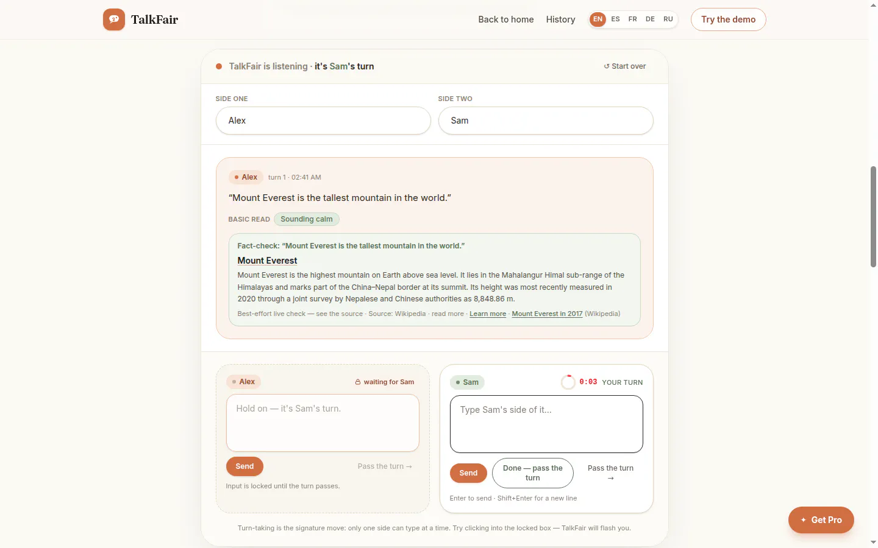Edit the Side One name field Alex

(323, 121)
